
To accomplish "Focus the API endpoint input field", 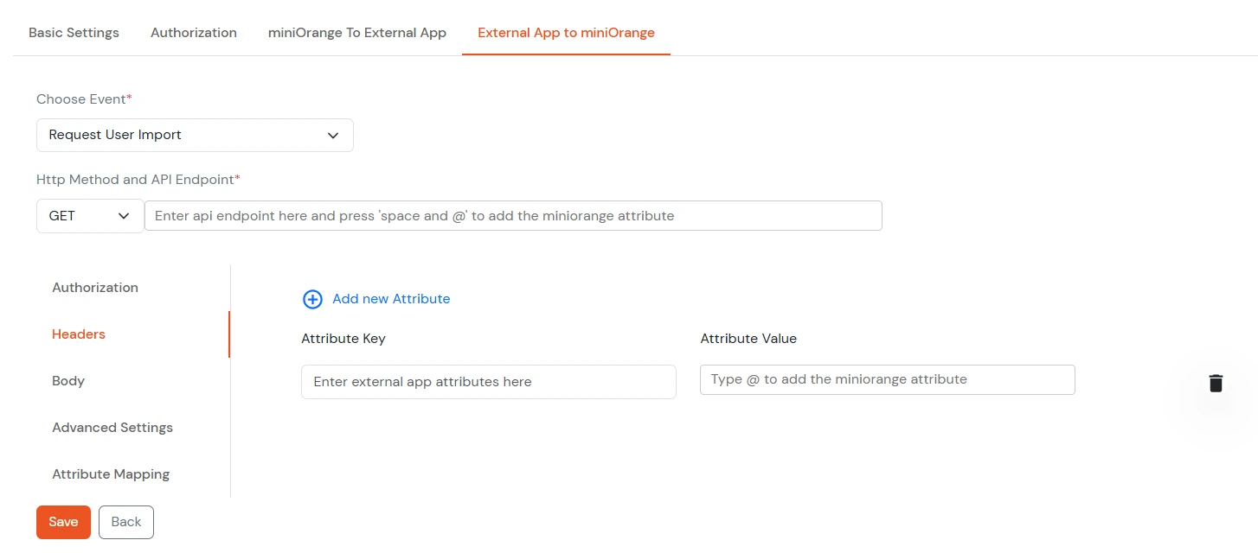I will coord(513,216).
